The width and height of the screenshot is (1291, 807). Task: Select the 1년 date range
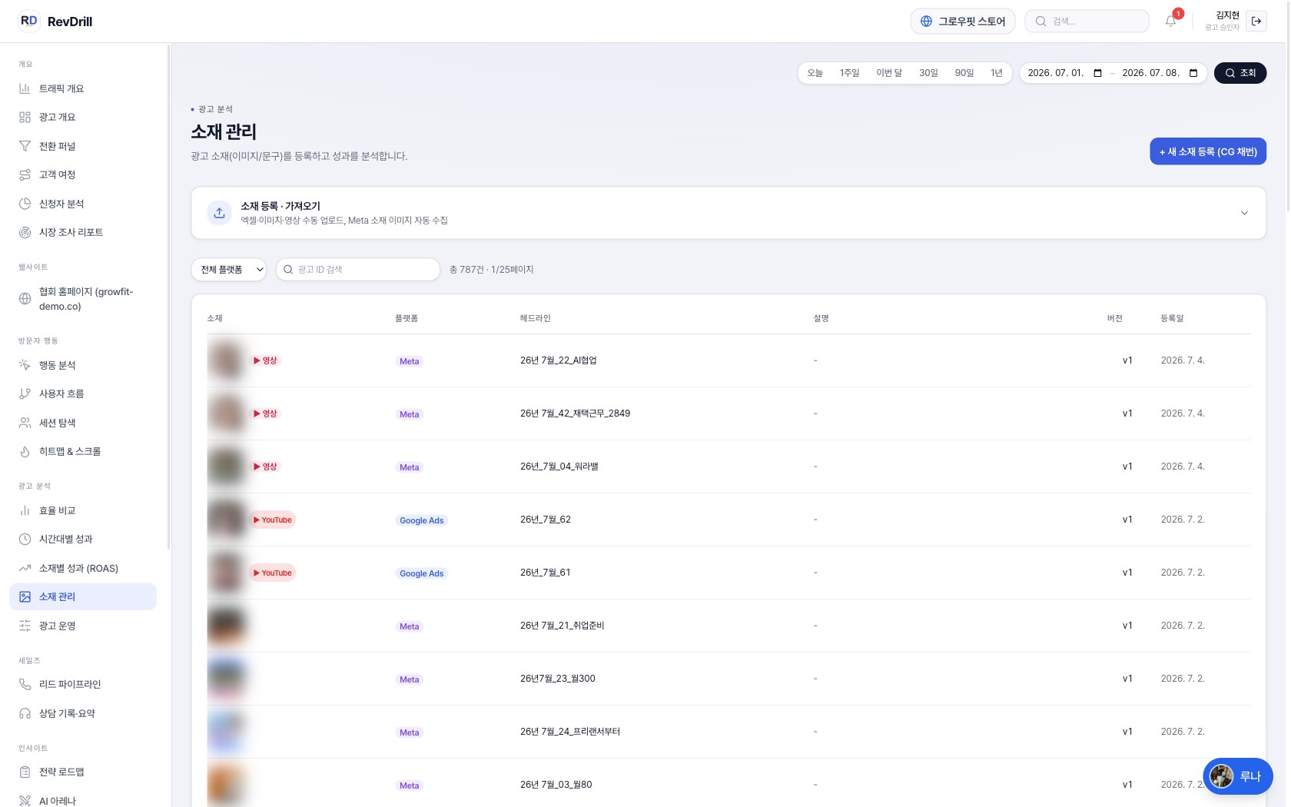coord(997,73)
